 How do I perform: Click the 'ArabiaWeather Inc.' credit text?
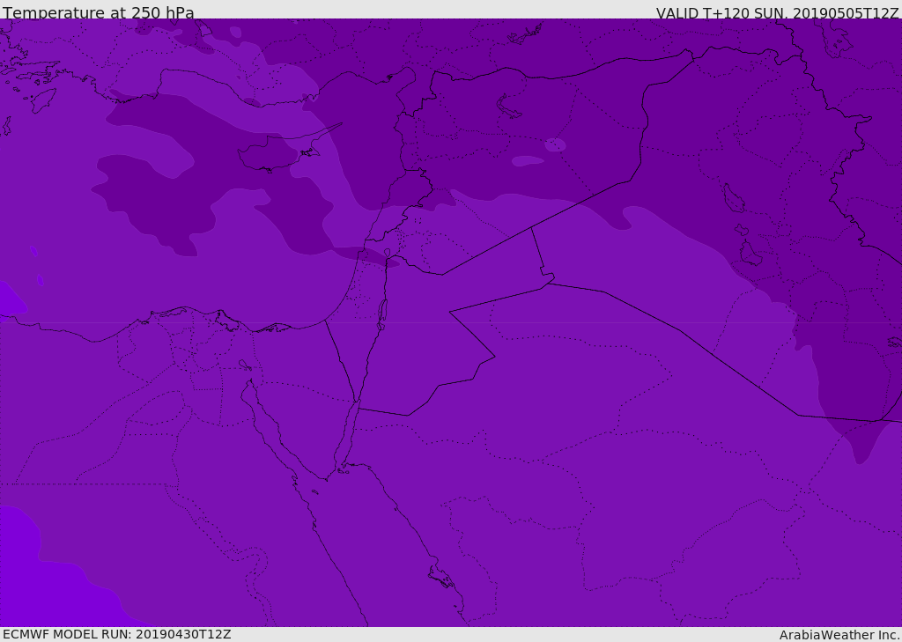click(839, 635)
